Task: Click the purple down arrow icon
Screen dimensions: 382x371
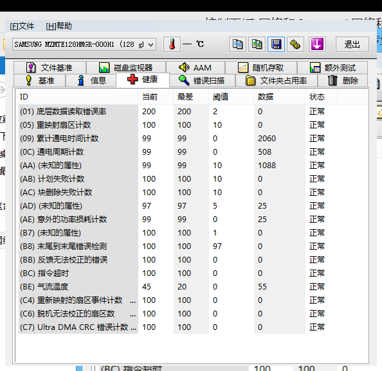Action: tap(317, 44)
